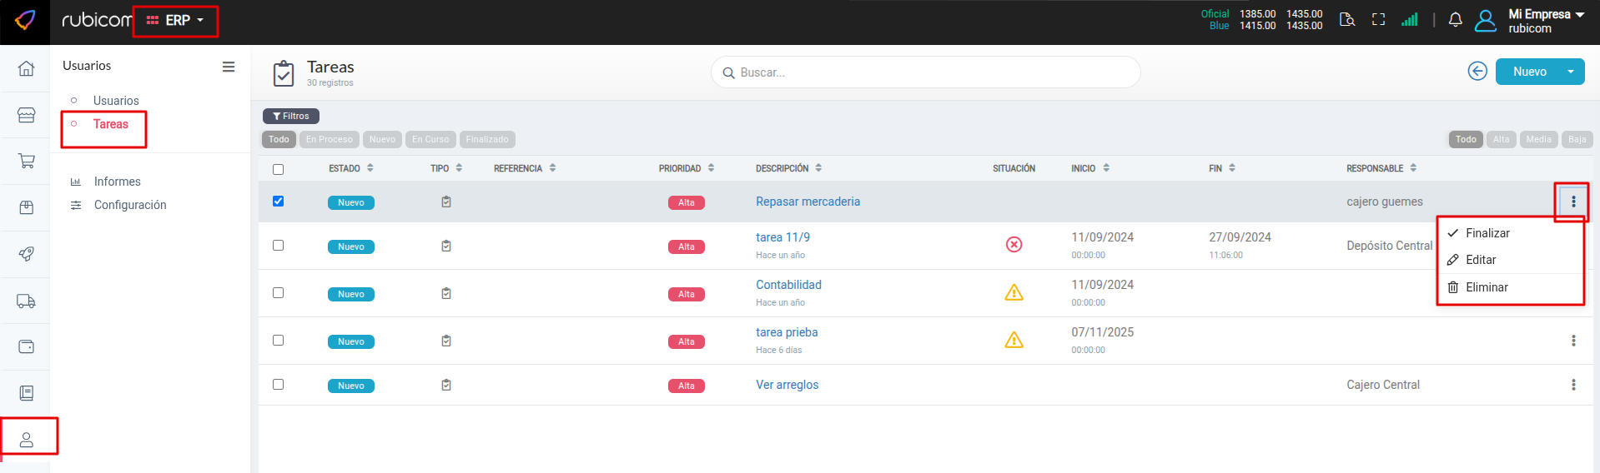Click the shopping cart sidebar icon
1600x473 pixels.
click(26, 161)
